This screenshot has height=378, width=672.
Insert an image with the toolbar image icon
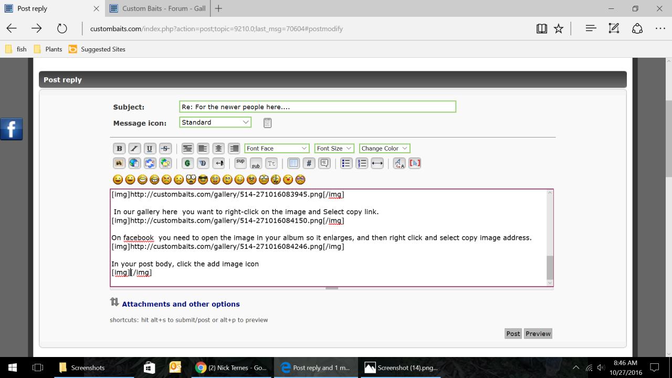(119, 163)
